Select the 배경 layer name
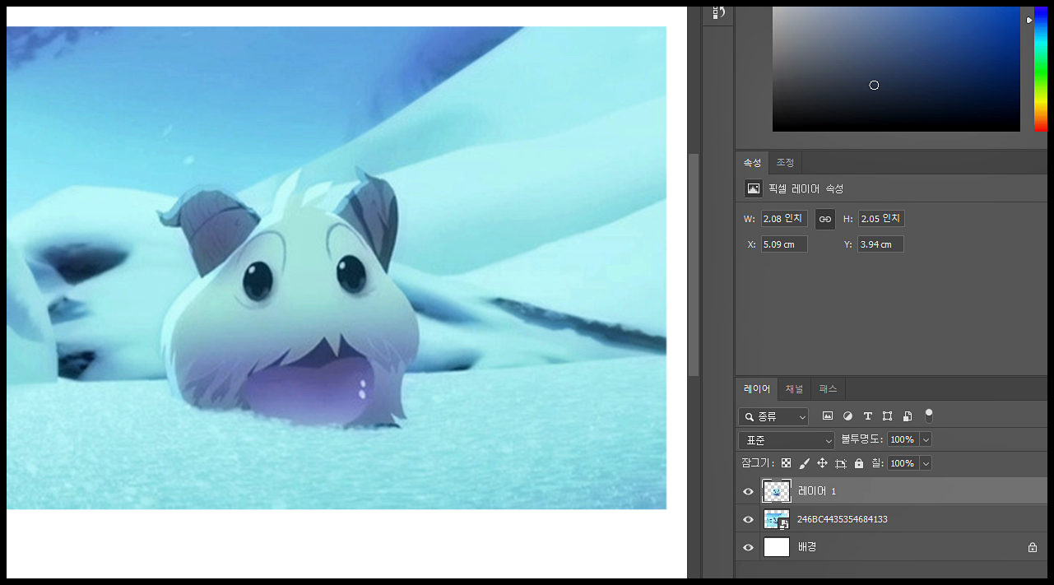 coord(807,547)
